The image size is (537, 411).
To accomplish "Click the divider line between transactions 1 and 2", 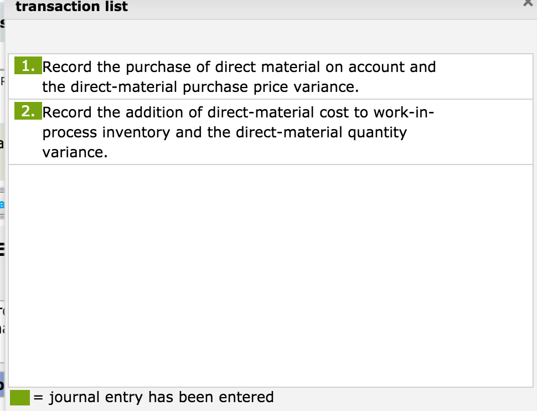I will (x=271, y=98).
